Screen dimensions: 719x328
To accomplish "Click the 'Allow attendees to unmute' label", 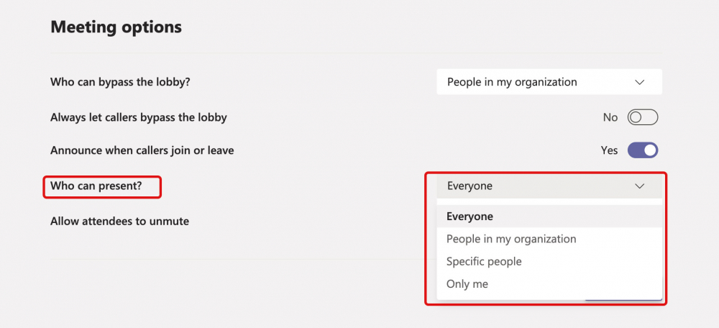I will [x=119, y=221].
